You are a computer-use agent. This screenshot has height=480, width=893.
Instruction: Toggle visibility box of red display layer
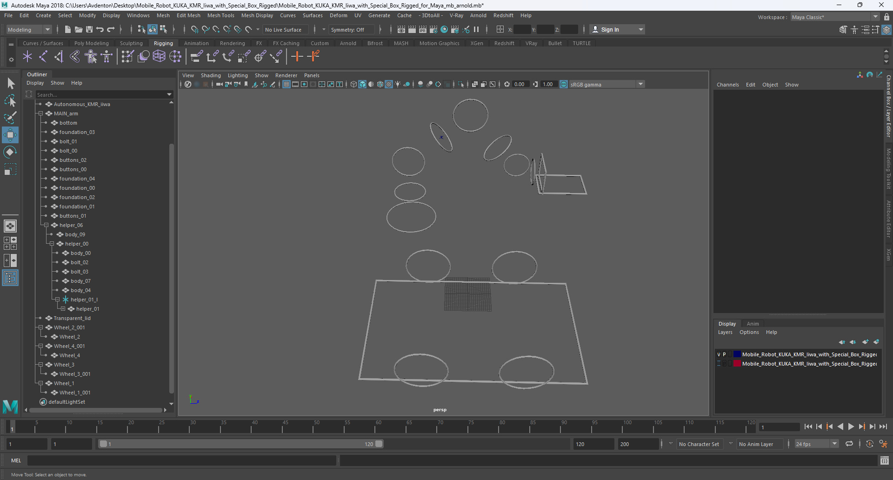719,364
